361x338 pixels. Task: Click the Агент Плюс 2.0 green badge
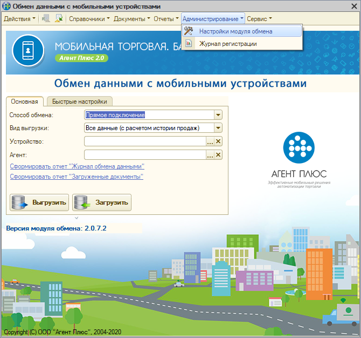click(81, 58)
